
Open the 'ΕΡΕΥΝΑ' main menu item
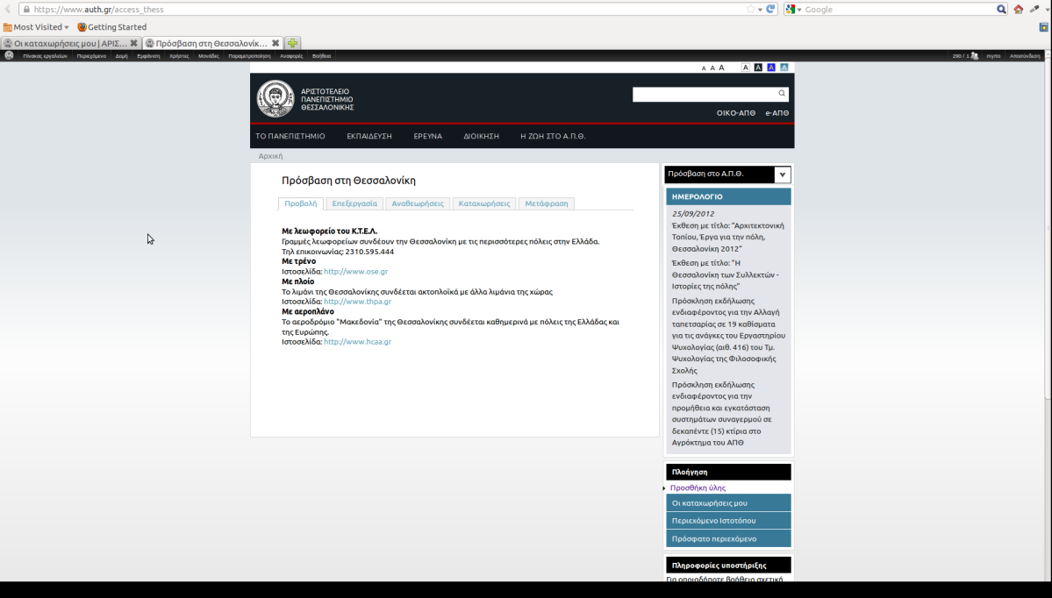click(x=427, y=136)
